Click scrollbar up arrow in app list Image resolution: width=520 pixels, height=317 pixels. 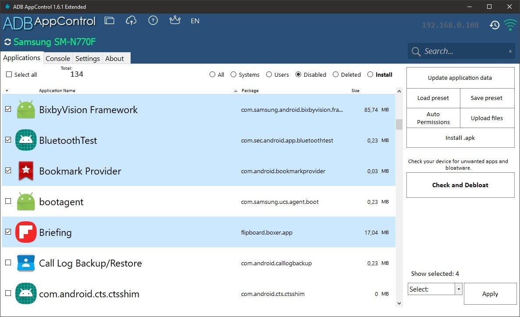click(399, 91)
